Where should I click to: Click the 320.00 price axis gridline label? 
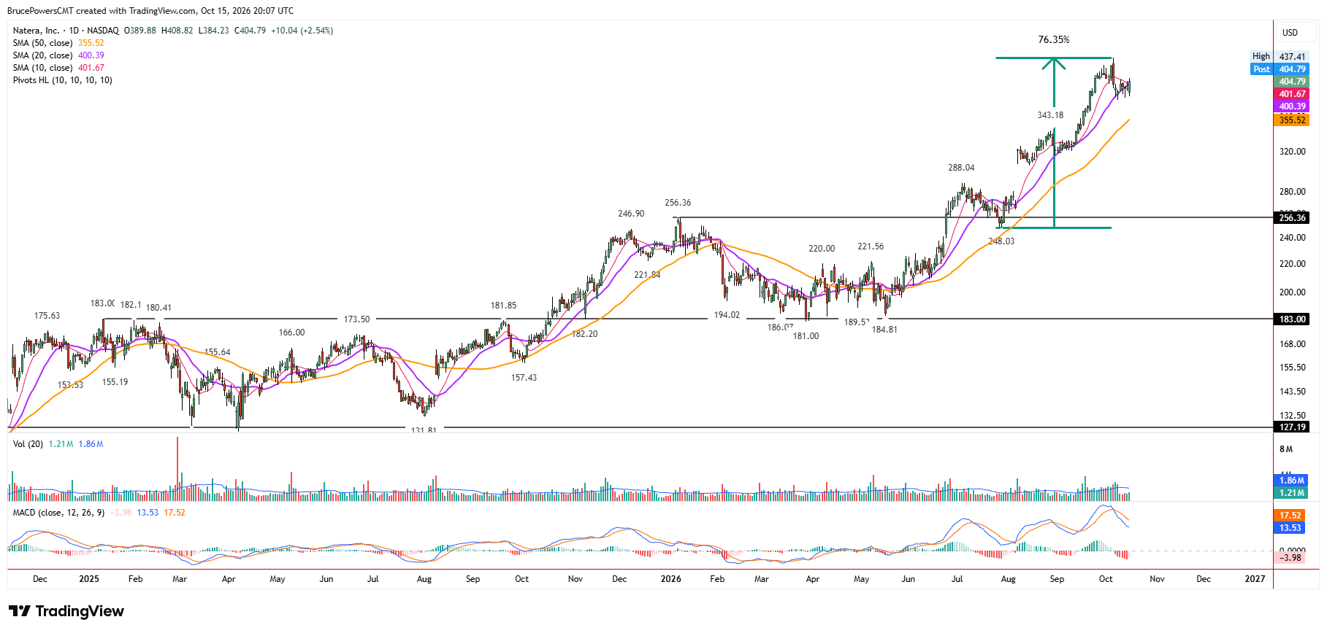coord(1292,152)
